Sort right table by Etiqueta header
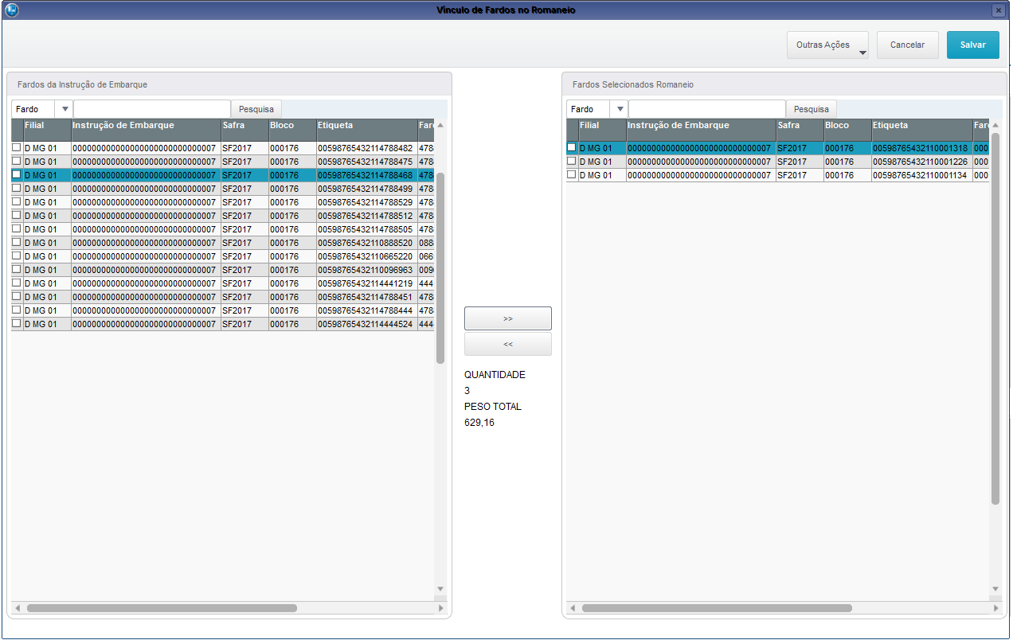 click(x=921, y=130)
